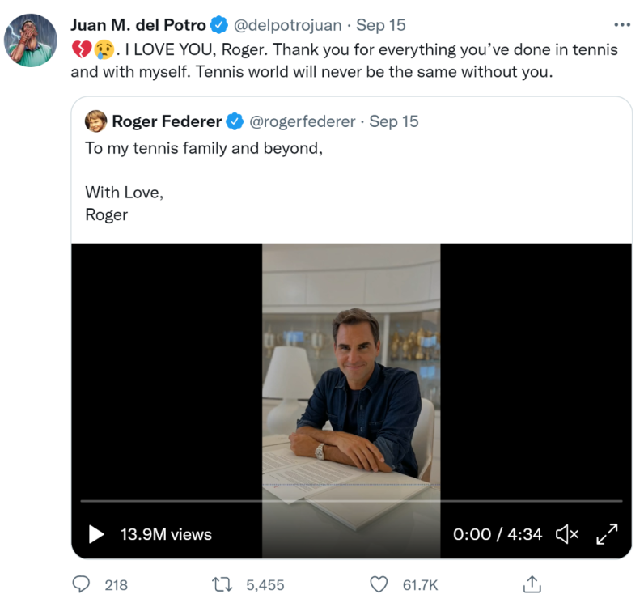This screenshot has width=644, height=607.
Task: Click Roger Federer's blue verified badge
Action: point(235,121)
